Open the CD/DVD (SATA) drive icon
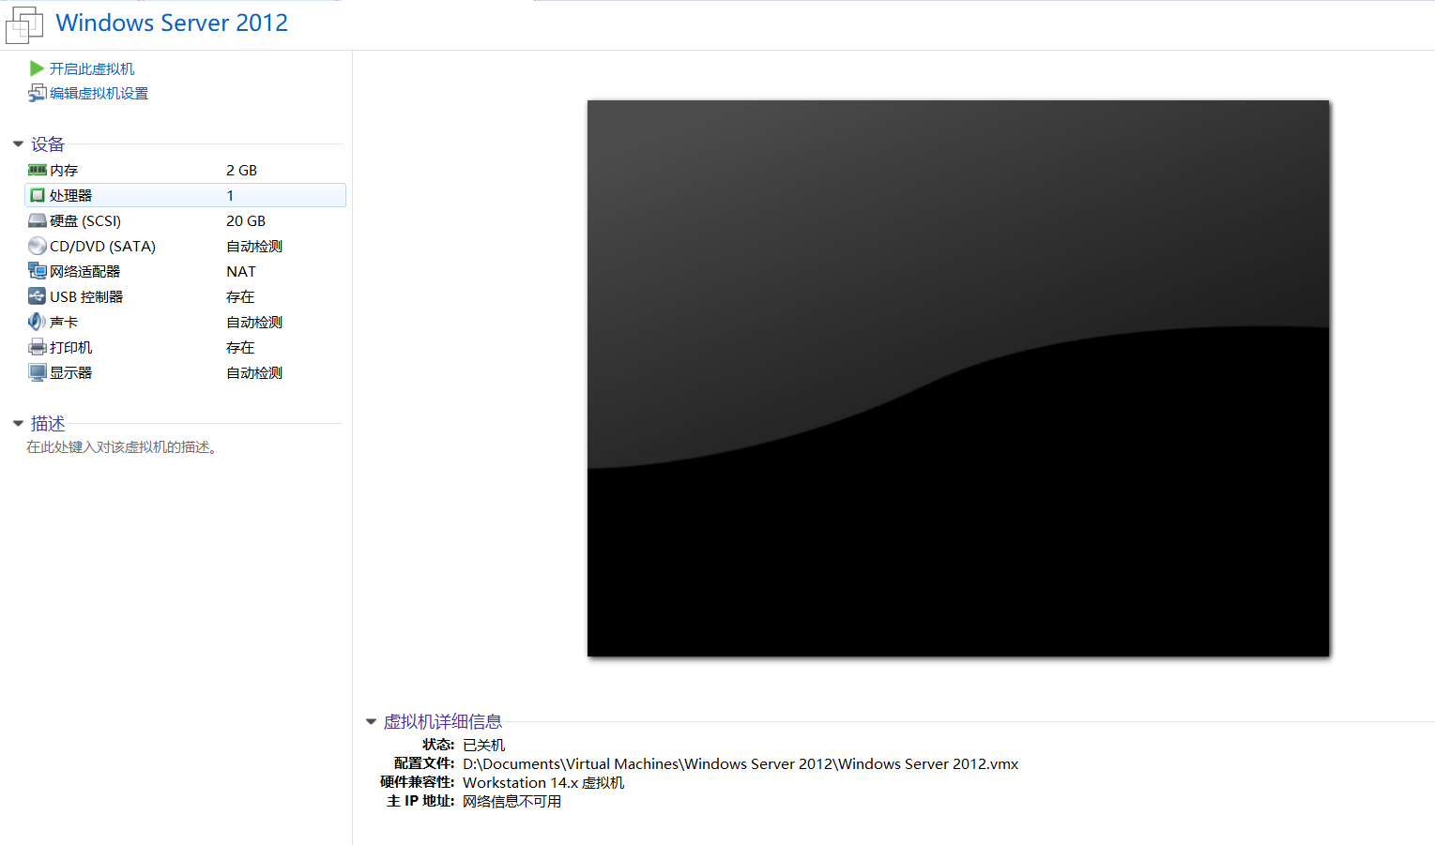Viewport: 1435px width, 845px height. coord(36,246)
